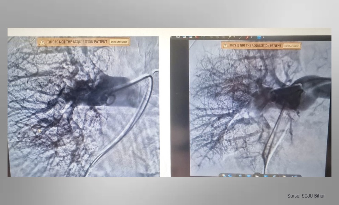This screenshot has height=205, width=339.
Task: Click the red flag icon in top toolbar
Action: tap(197, 37)
